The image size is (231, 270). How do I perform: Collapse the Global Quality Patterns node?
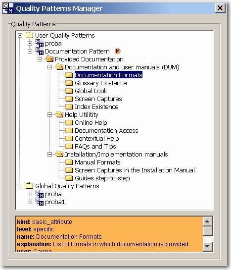click(x=20, y=186)
